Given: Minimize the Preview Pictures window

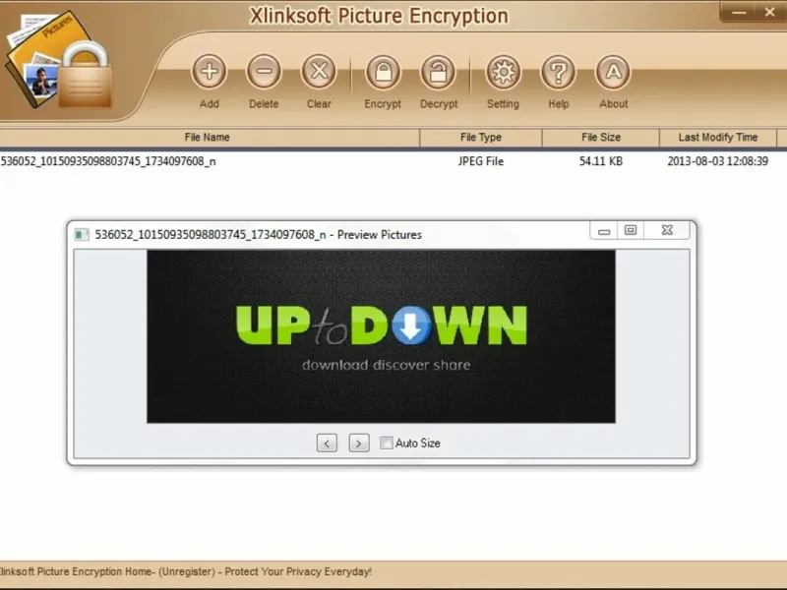Looking at the screenshot, I should tap(604, 231).
